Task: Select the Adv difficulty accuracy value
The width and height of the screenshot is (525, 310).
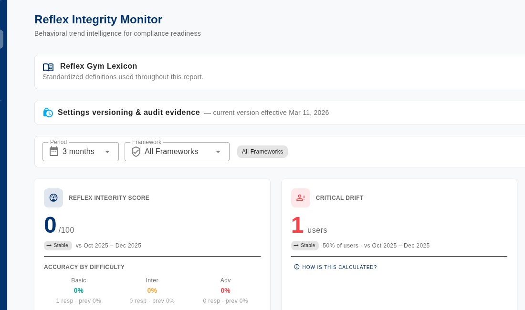Action: (x=225, y=290)
